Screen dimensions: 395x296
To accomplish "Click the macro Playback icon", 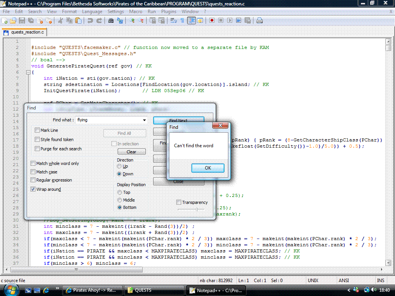I will [230, 21].
